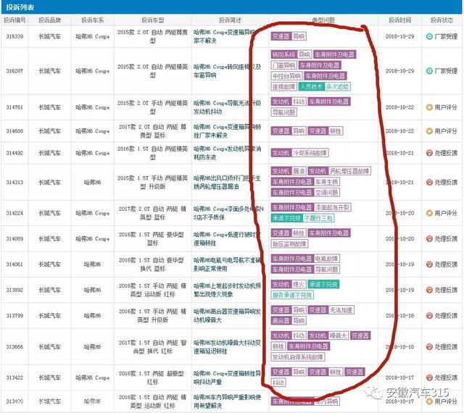Viewport: 464px width, 413px height.
Task: Click the 发动机启停系统故障 tag
Action: pyautogui.click(x=298, y=357)
